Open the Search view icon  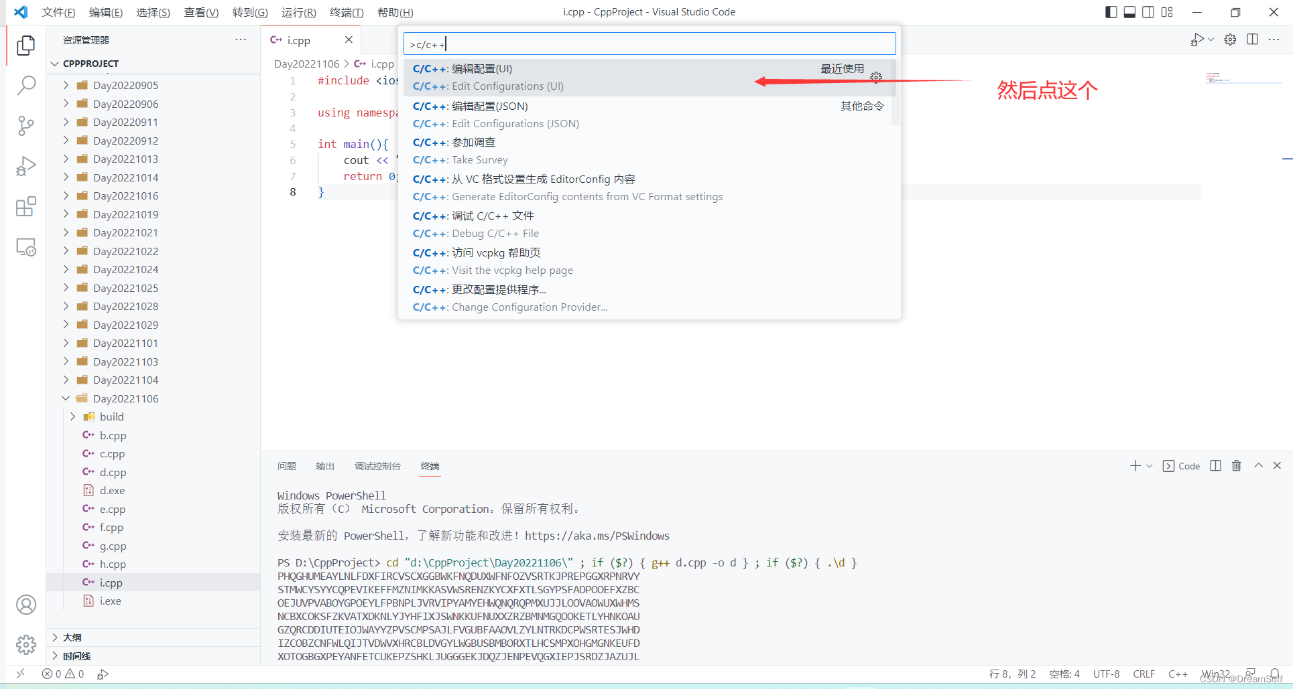[25, 85]
